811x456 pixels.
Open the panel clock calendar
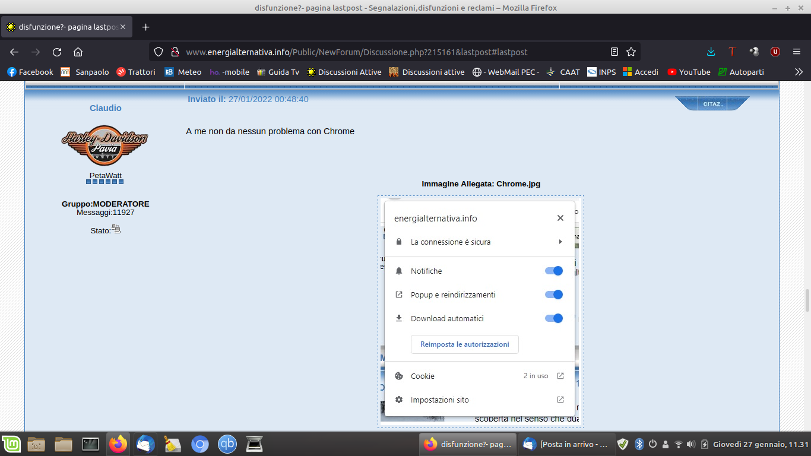pyautogui.click(x=761, y=444)
